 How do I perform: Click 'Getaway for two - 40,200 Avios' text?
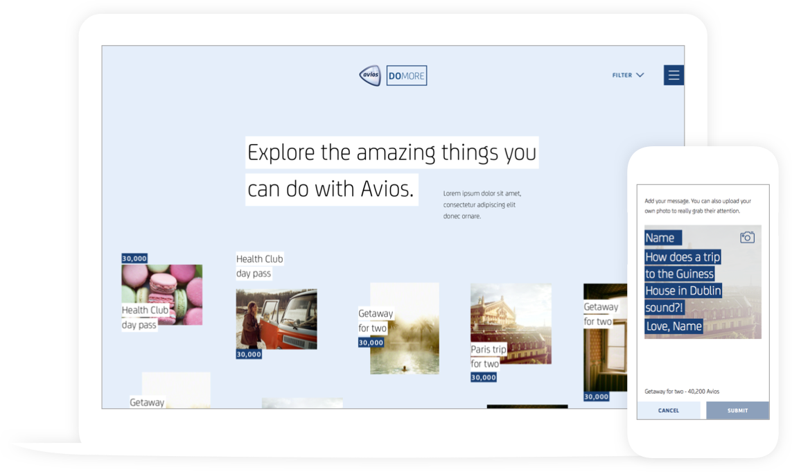click(682, 391)
